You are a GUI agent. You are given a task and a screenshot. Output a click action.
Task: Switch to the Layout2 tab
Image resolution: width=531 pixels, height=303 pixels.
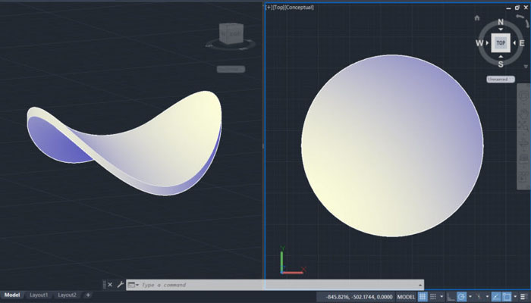[x=68, y=295]
